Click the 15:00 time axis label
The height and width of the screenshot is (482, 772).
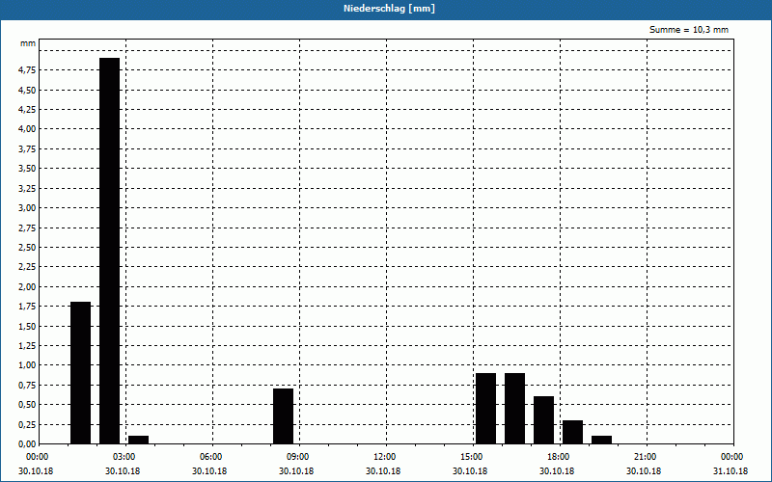point(471,457)
